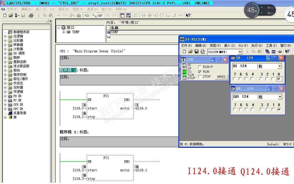Click cascade windows icon in S7-PLCSIM

[267, 51]
